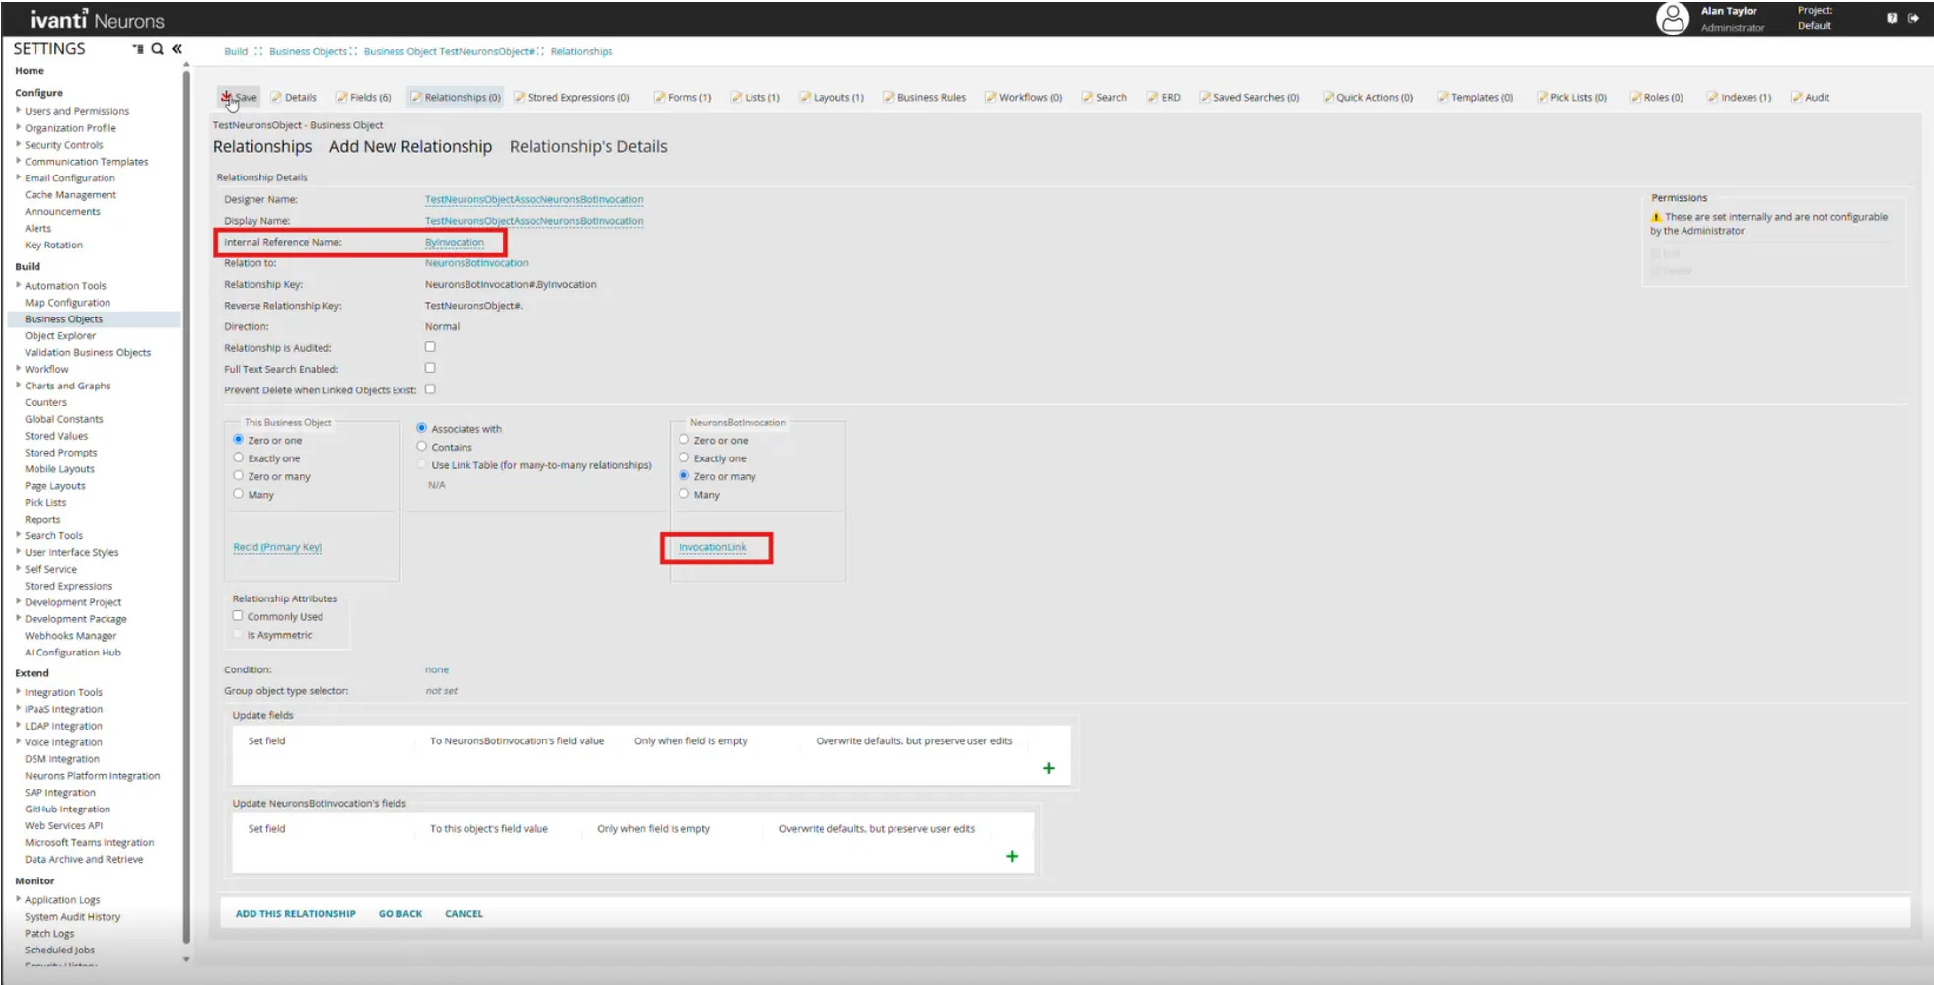Expand the Communication Templates tree node
The height and width of the screenshot is (985, 1934).
point(19,161)
